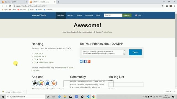Click the click here download link
The image size is (177, 99).
(108, 32)
